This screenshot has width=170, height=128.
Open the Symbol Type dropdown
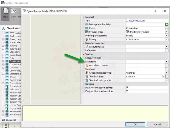(x=167, y=32)
